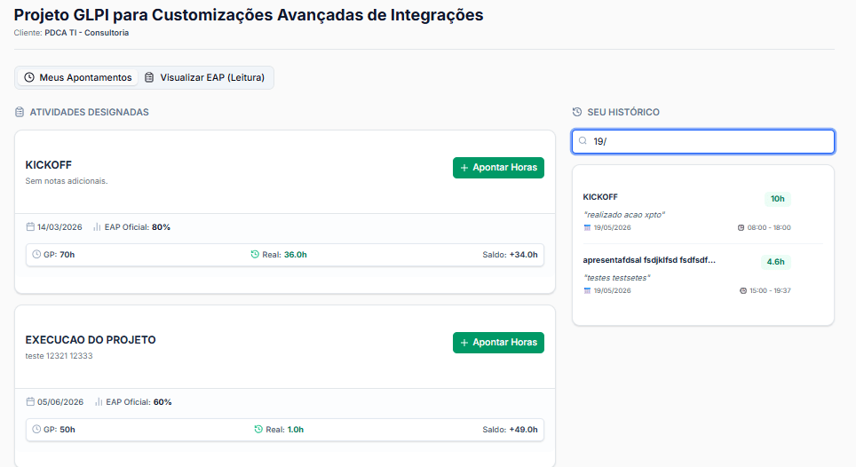The width and height of the screenshot is (856, 467).
Task: Click the clipboard icon in Visualizar EAP
Action: click(x=149, y=77)
